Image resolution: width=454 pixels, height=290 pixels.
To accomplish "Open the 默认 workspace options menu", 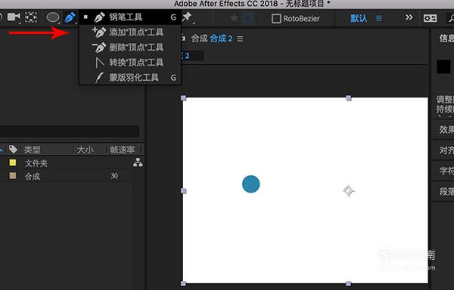I will pyautogui.click(x=379, y=18).
